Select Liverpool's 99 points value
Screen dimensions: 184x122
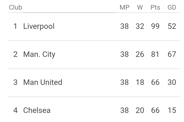(155, 26)
